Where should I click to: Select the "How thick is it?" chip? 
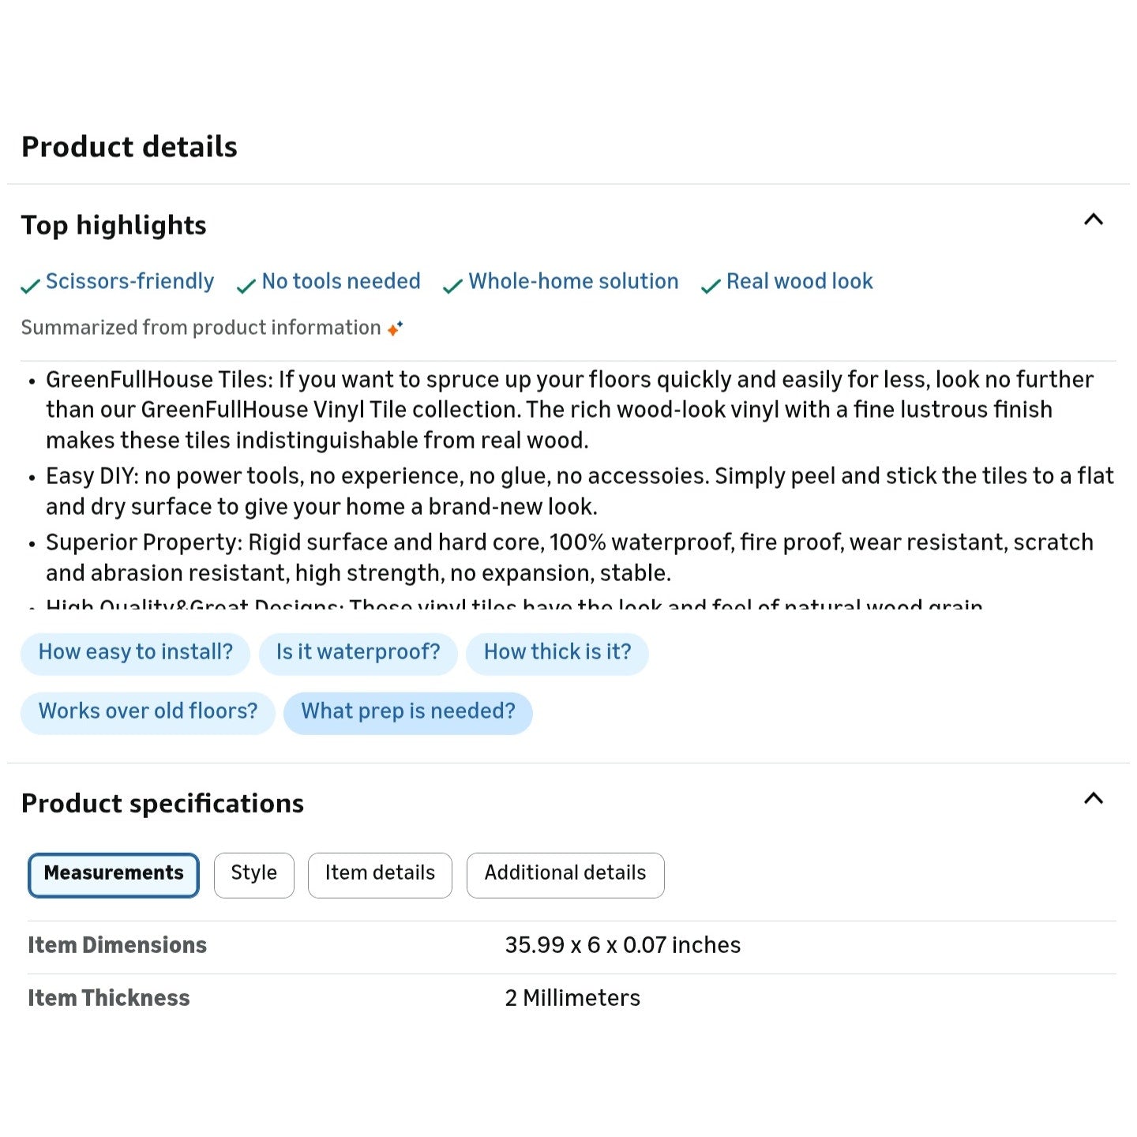click(x=557, y=653)
